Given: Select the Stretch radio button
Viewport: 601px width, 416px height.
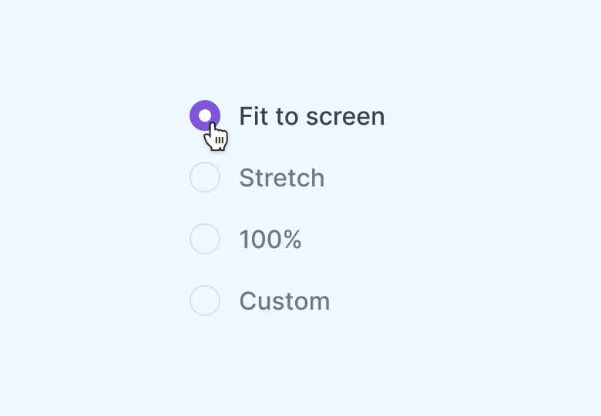Looking at the screenshot, I should 205,177.
